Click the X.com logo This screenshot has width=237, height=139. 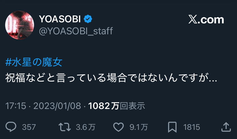(206, 20)
